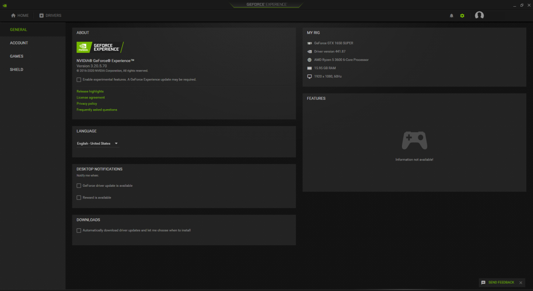
Task: Click AMD Ryzen 5 3600 processor text
Action: point(341,59)
